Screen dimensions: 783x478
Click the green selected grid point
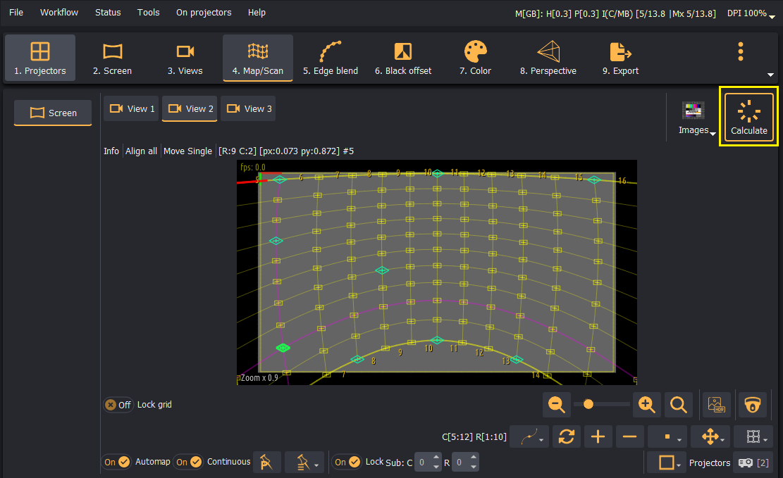point(283,348)
